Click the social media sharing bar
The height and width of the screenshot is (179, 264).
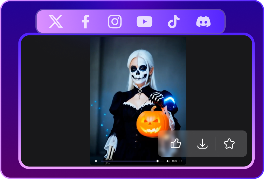click(130, 21)
